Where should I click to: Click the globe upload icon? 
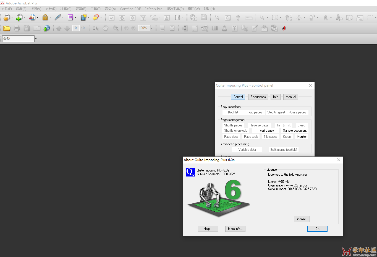47,28
